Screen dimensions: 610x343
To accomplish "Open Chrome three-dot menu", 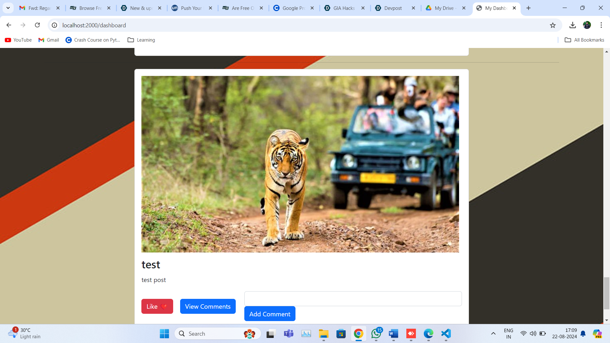I will tap(601, 25).
